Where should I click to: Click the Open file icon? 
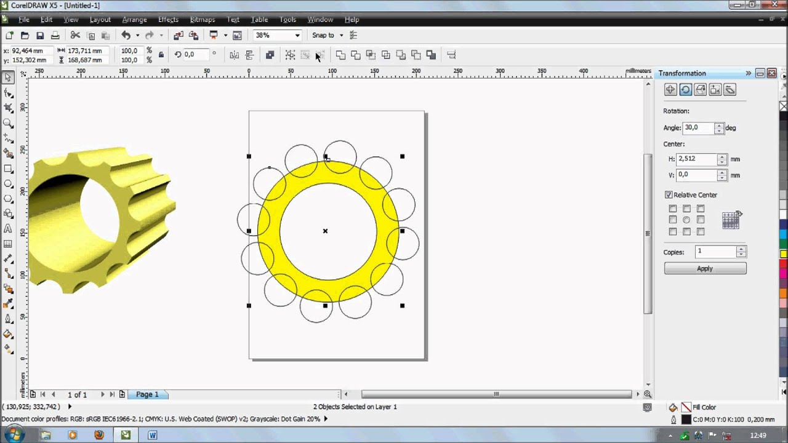click(x=25, y=35)
